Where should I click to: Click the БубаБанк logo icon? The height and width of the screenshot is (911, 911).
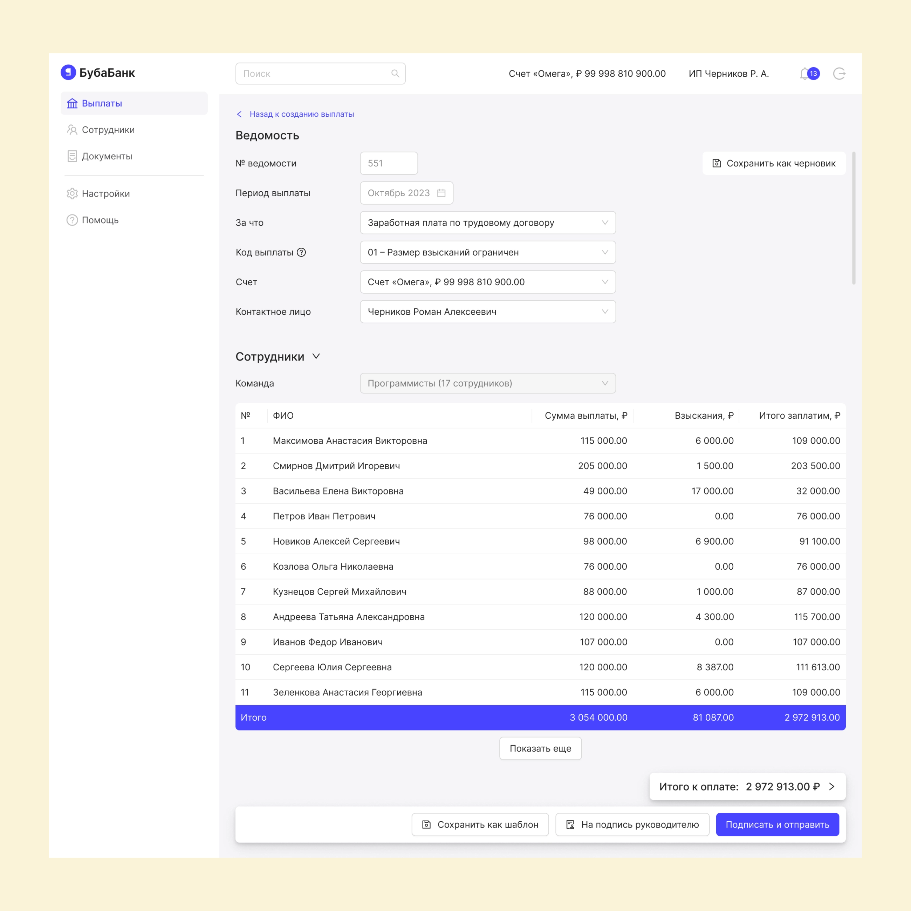tap(68, 72)
